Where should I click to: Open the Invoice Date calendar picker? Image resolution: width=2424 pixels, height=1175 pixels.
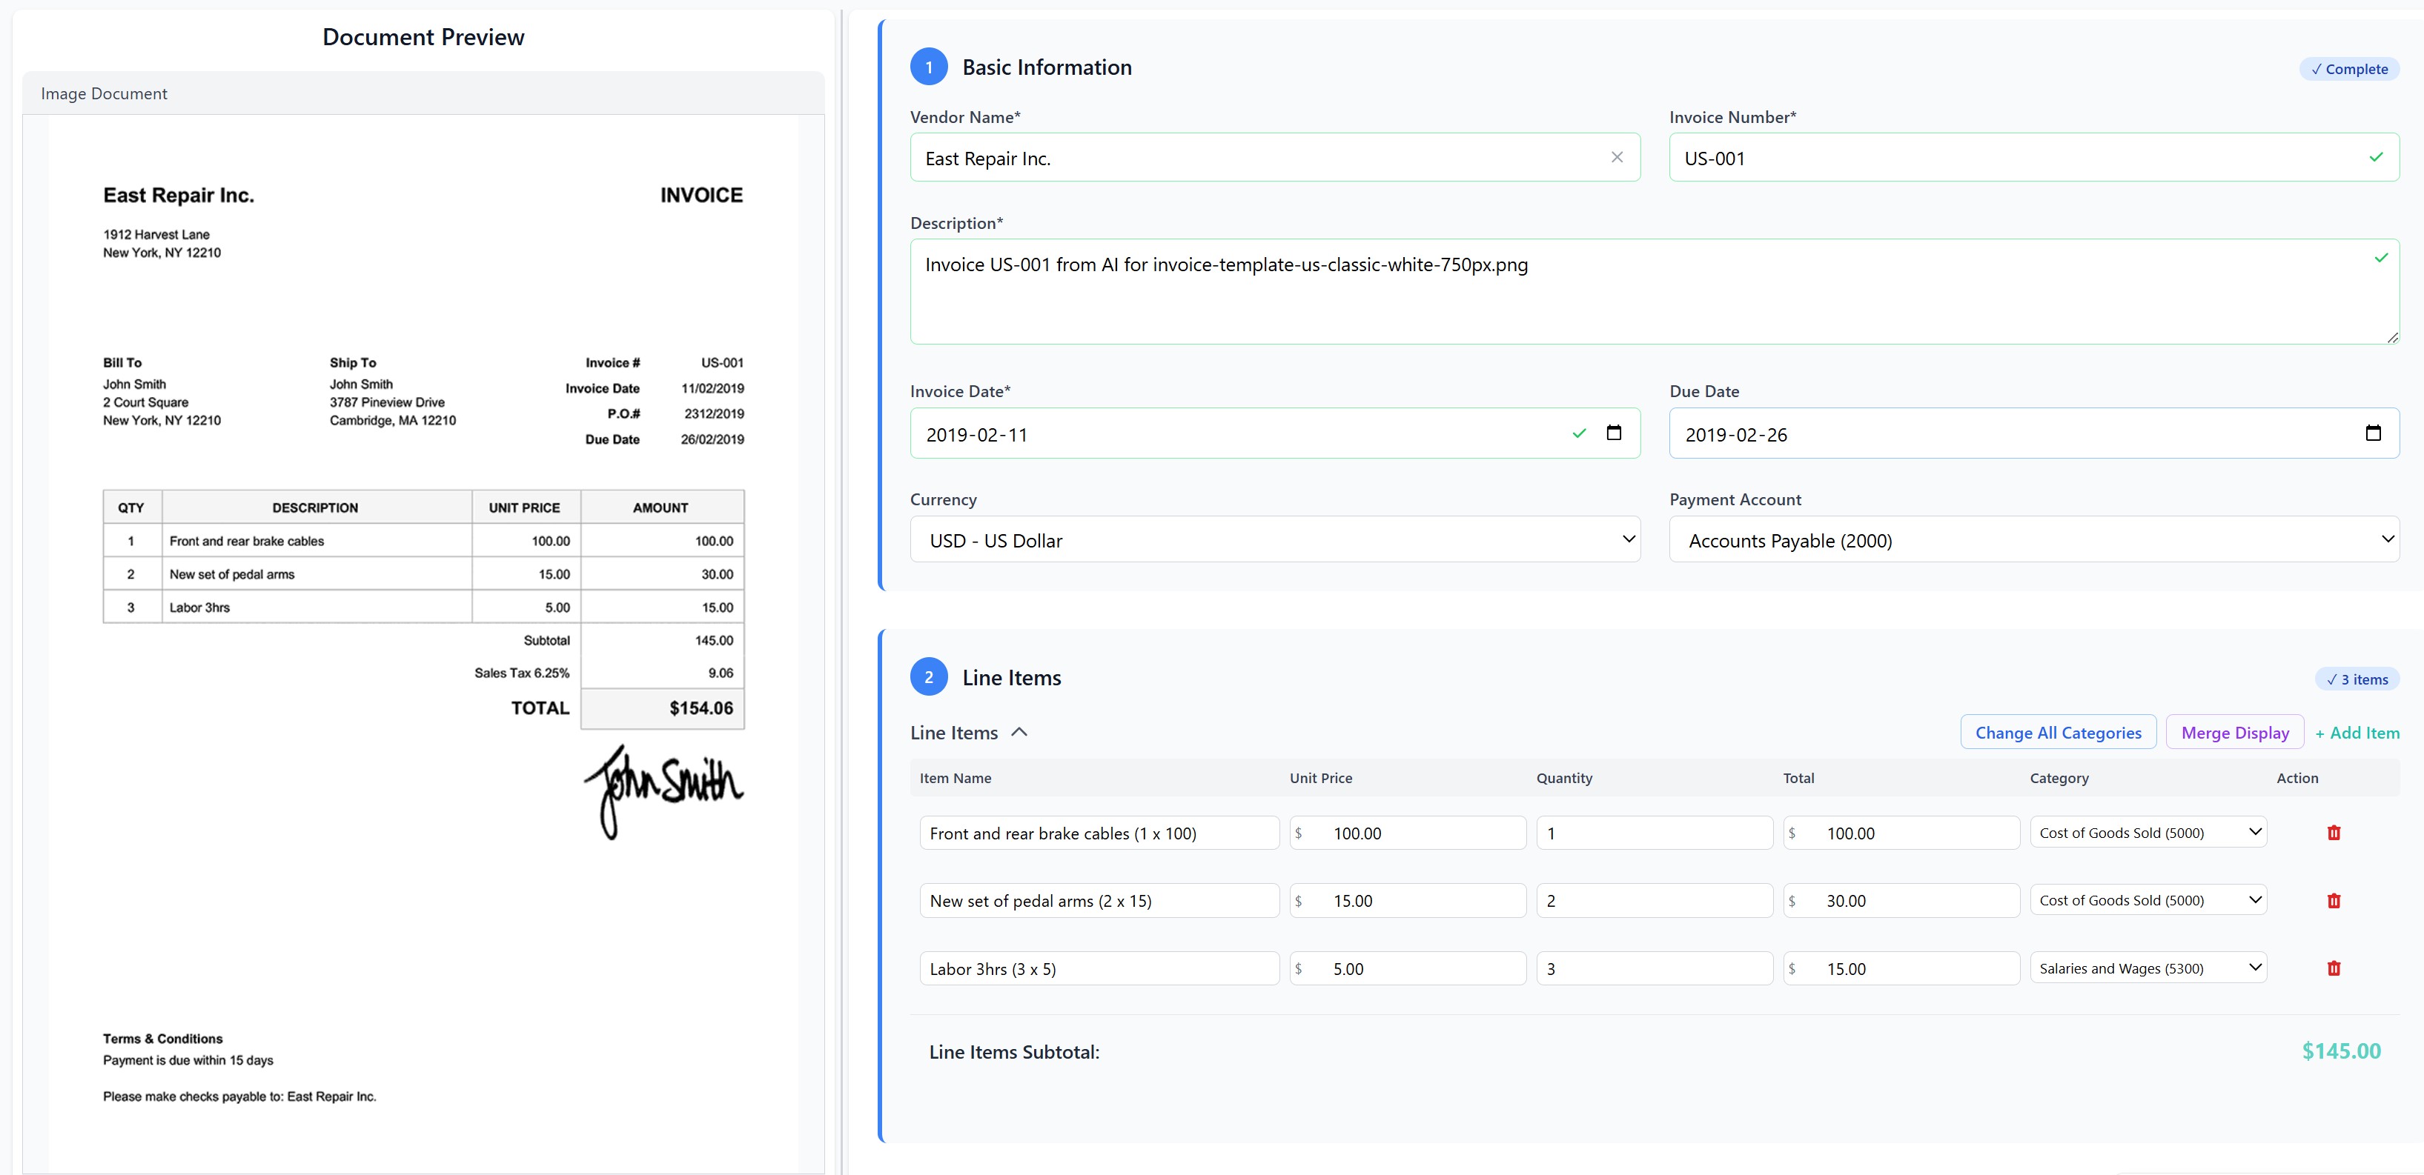click(1615, 433)
